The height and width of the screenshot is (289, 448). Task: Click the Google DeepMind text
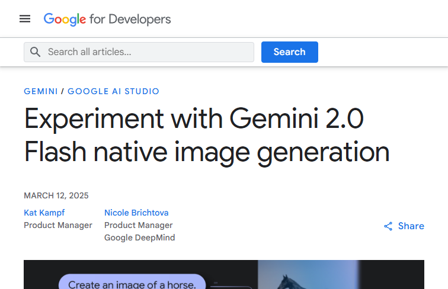[x=140, y=238]
